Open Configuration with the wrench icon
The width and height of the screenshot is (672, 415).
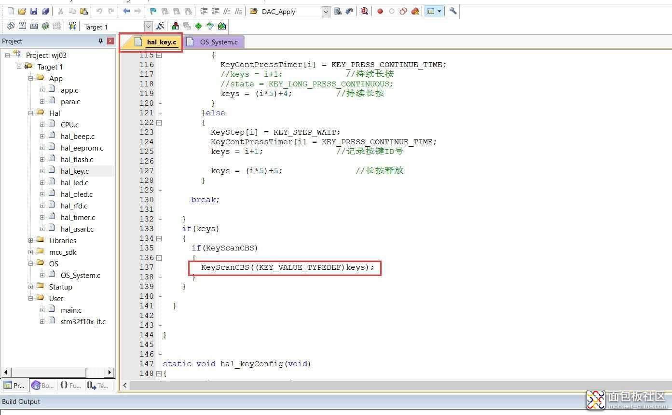tap(453, 11)
